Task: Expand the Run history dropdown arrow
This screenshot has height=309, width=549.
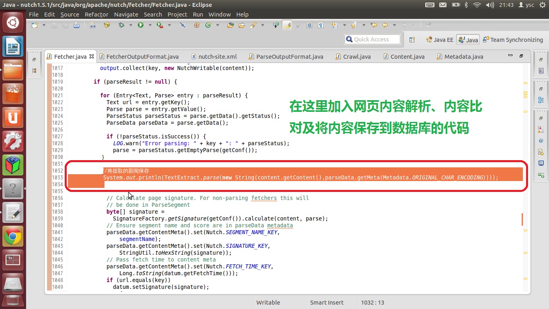Action: pyautogui.click(x=150, y=25)
